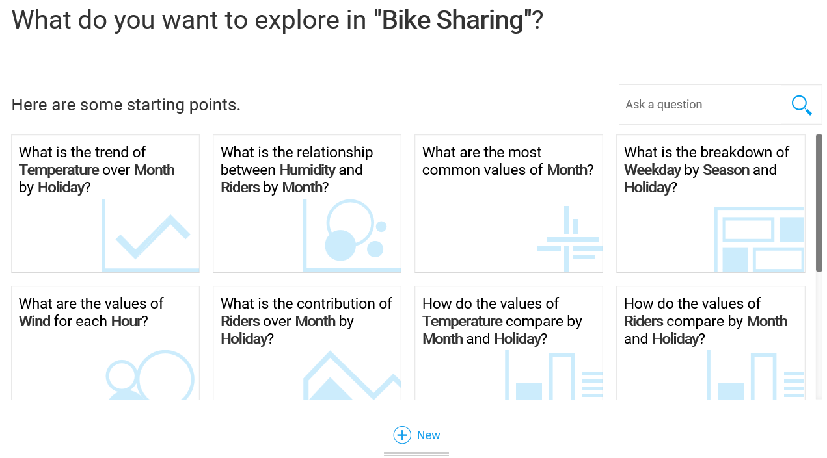Open "What is the trend of Temperature" suggestion
827x458 pixels.
coord(97,170)
